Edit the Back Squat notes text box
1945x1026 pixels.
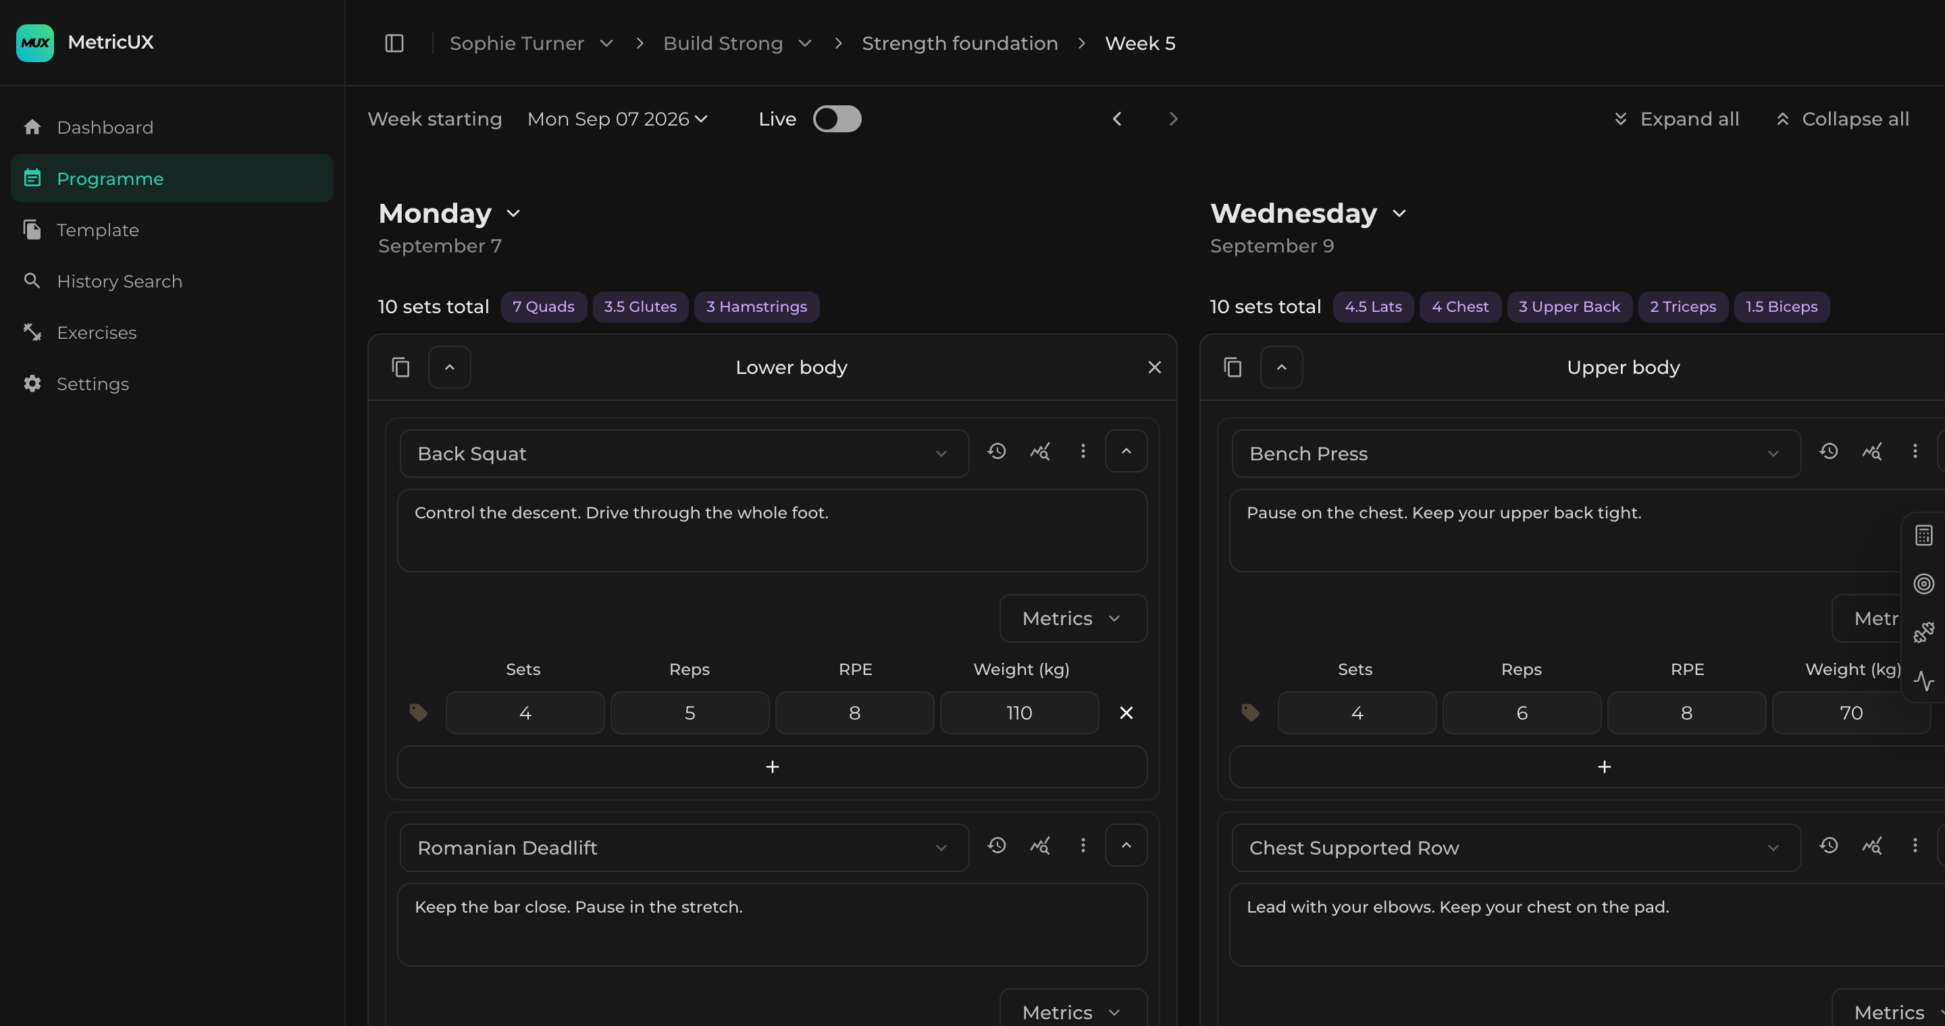773,531
